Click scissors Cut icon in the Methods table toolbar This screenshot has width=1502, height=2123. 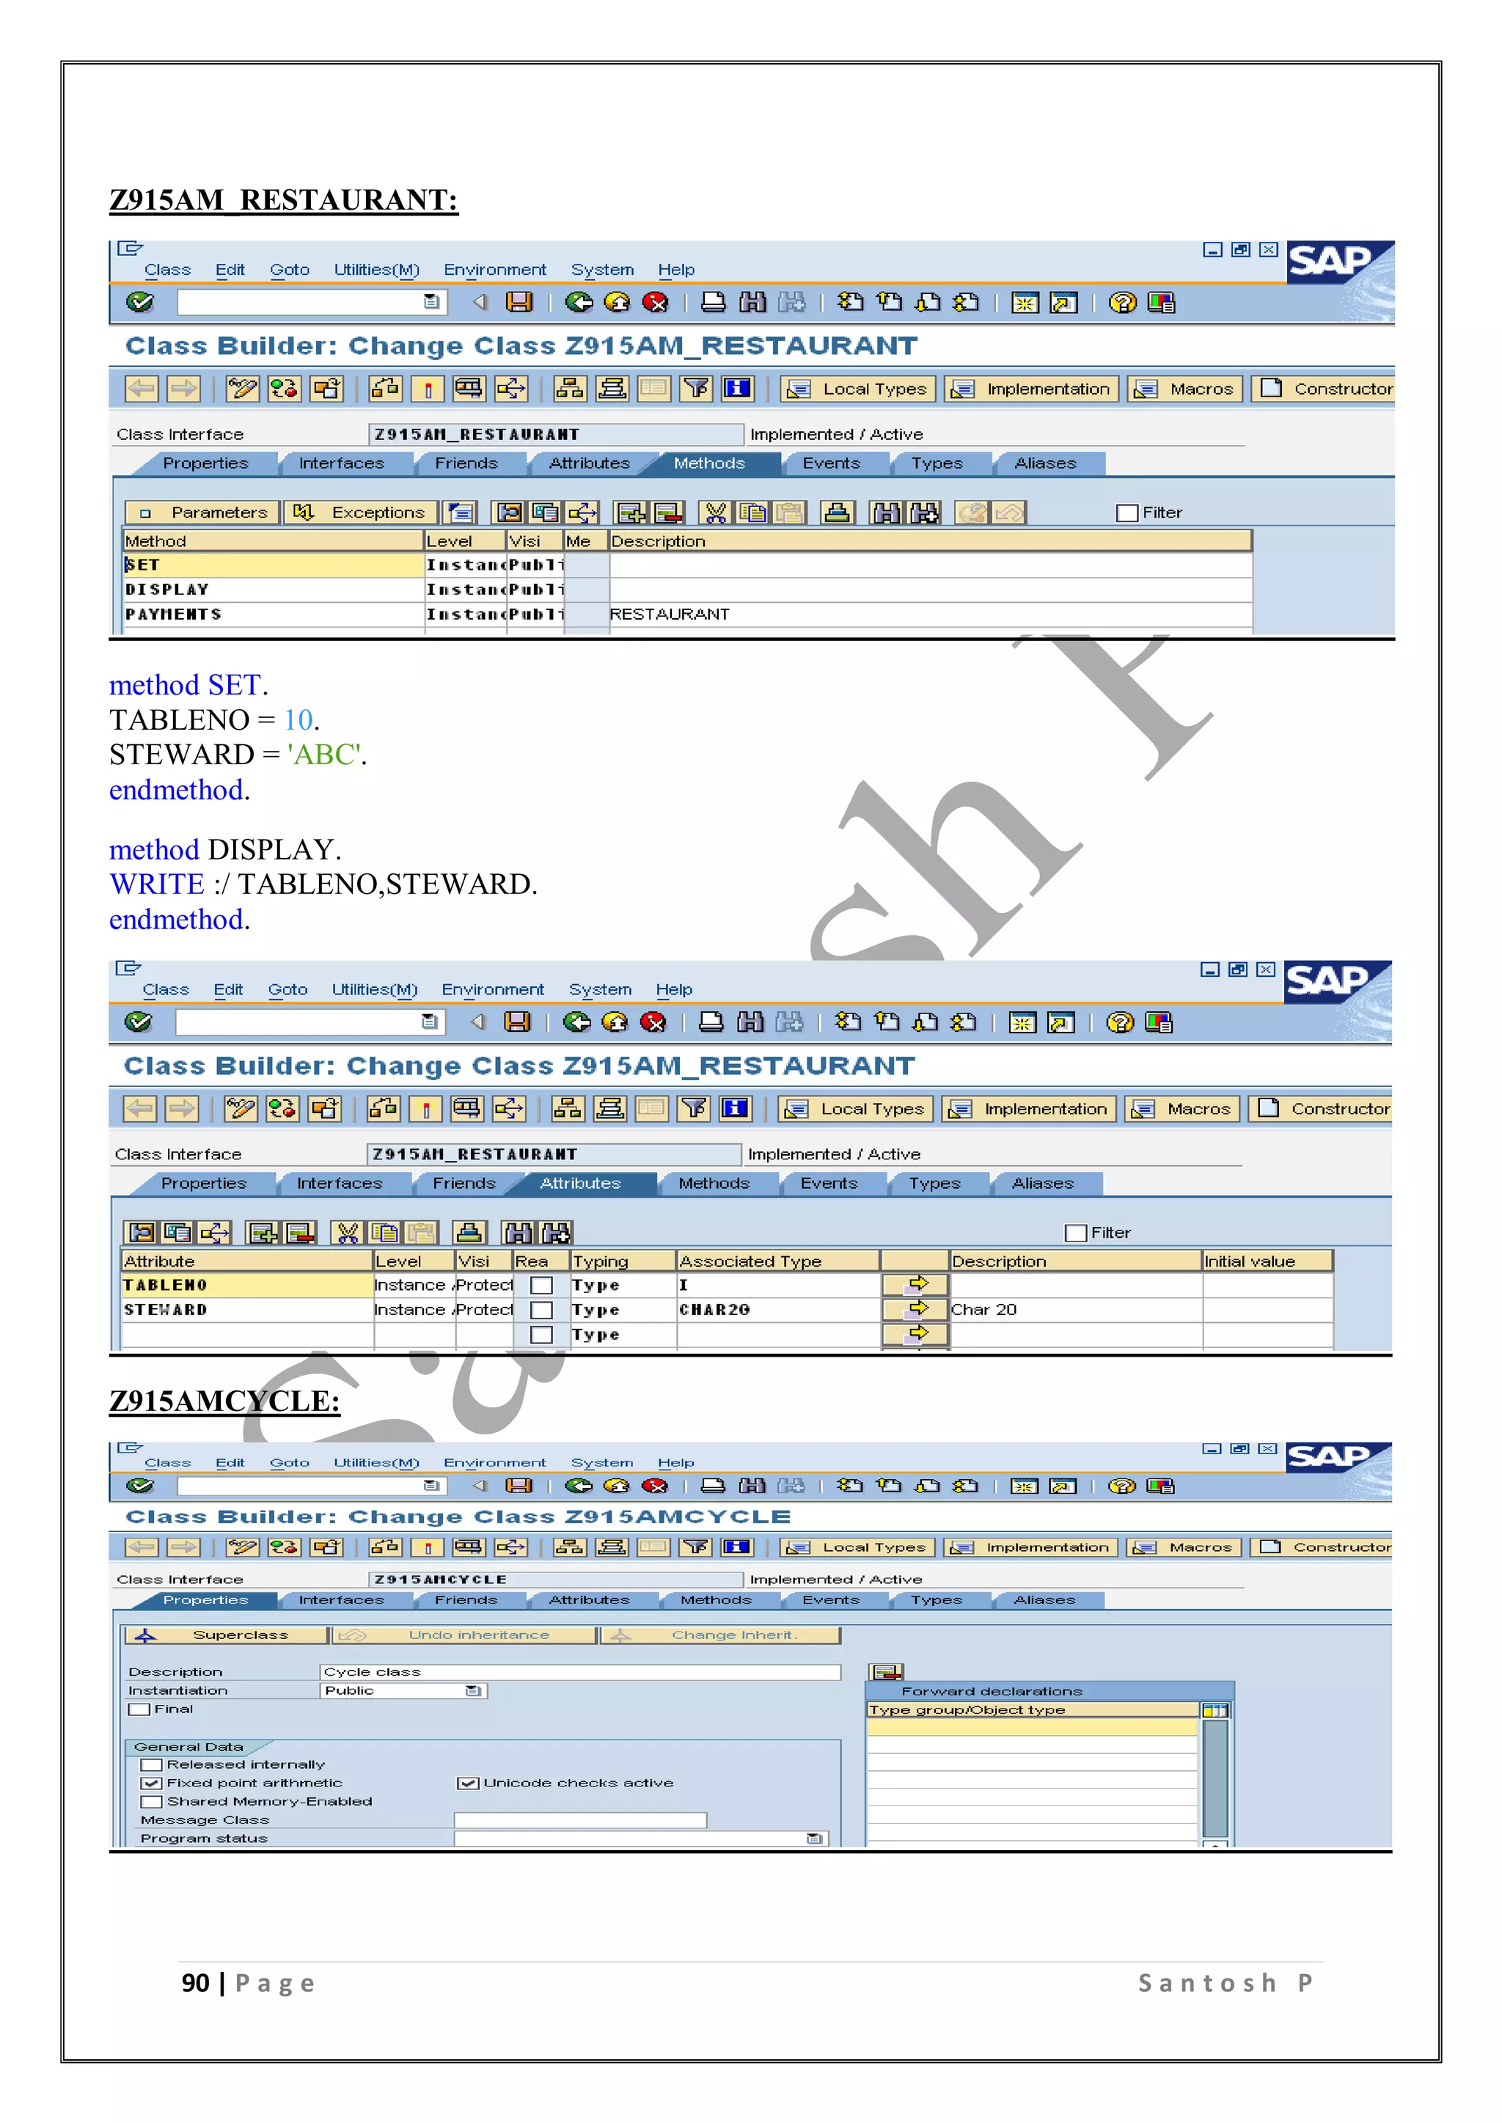click(716, 513)
